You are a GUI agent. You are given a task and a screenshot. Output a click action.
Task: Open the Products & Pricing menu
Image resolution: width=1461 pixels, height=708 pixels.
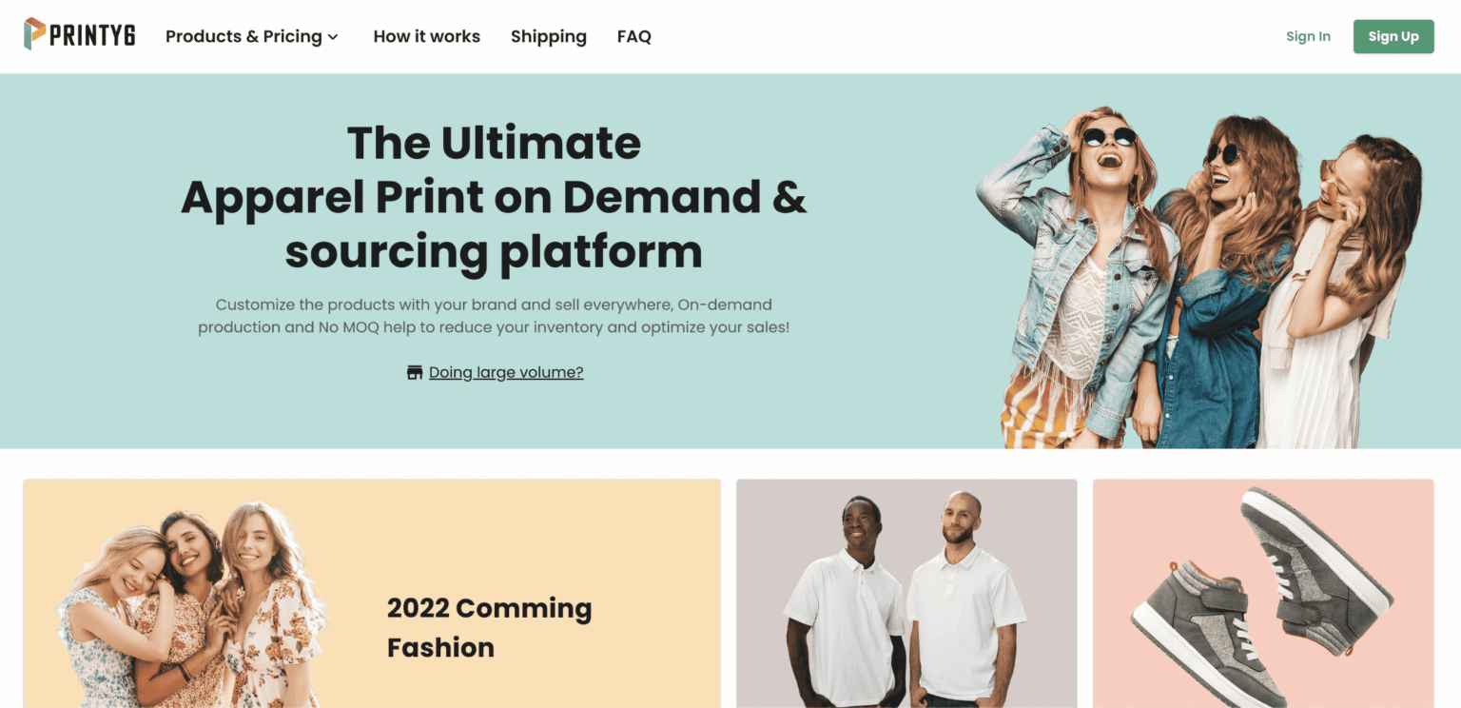(252, 36)
